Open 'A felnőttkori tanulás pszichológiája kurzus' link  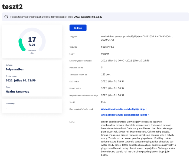pos(124,115)
